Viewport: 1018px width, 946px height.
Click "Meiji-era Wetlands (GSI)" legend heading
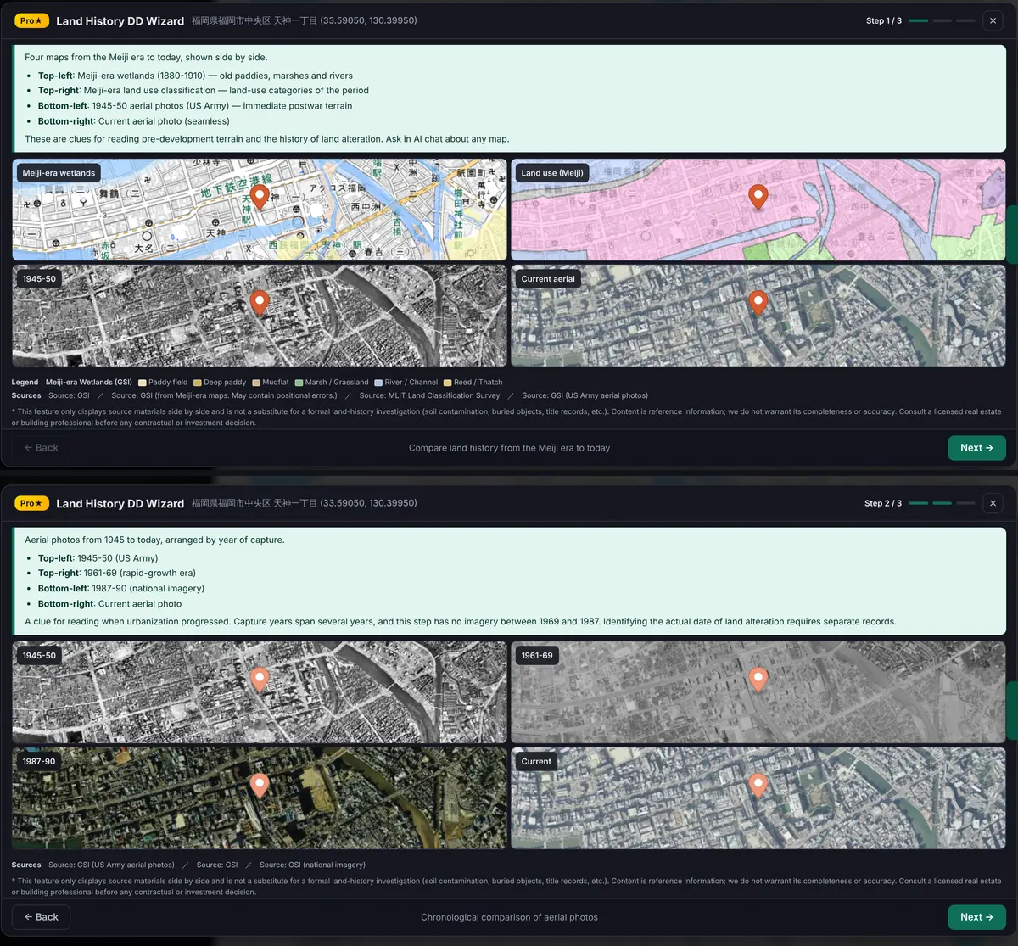point(89,383)
